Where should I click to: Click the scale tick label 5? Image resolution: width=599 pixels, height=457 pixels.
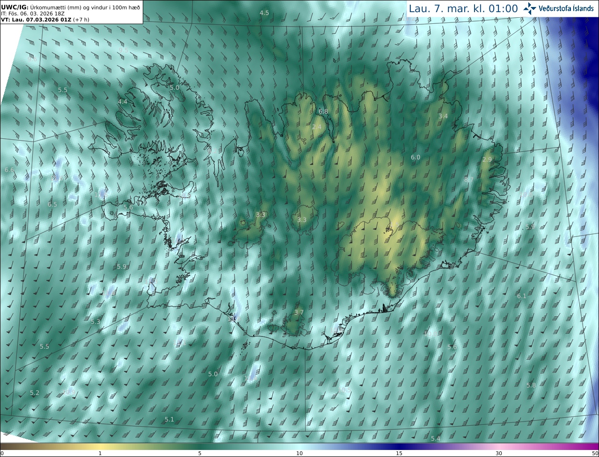click(x=200, y=453)
